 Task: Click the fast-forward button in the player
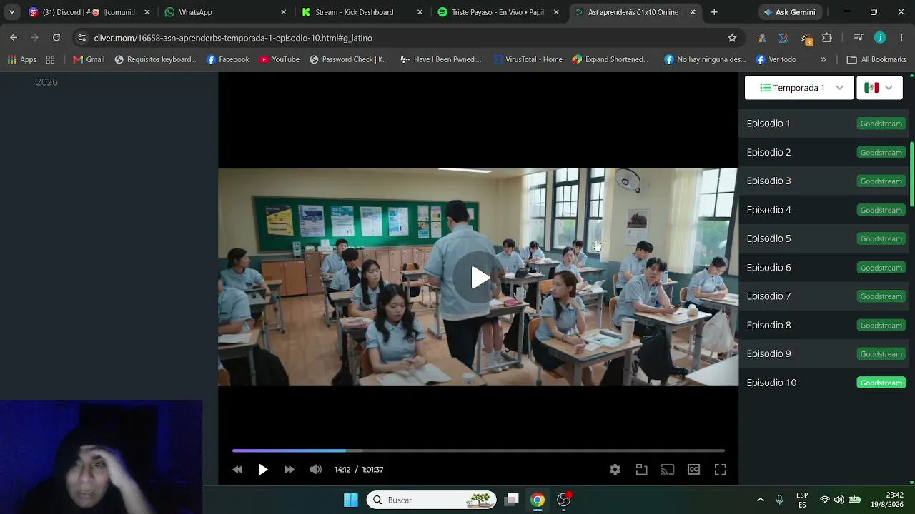[x=289, y=470]
